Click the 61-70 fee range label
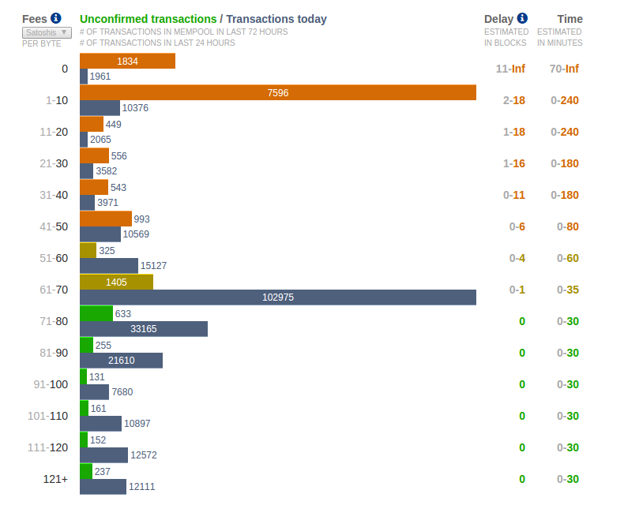Image resolution: width=624 pixels, height=505 pixels. coord(54,290)
